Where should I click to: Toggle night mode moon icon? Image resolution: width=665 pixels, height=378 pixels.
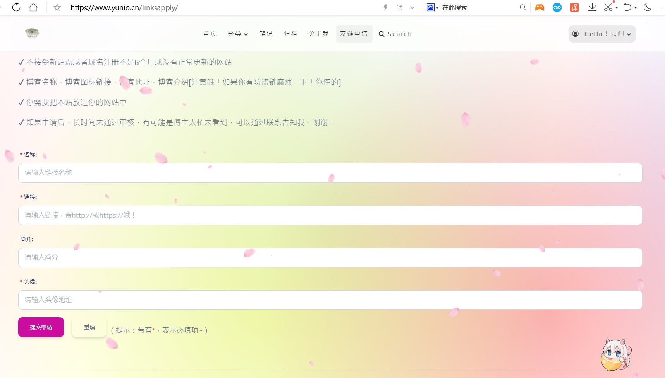point(648,7)
